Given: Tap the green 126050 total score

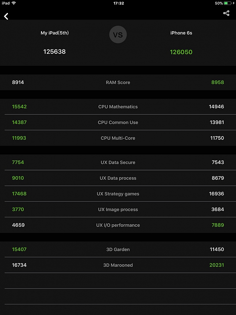Looking at the screenshot, I should click(x=181, y=52).
